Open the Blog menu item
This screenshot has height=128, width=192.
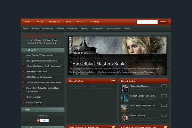pos(68,22)
